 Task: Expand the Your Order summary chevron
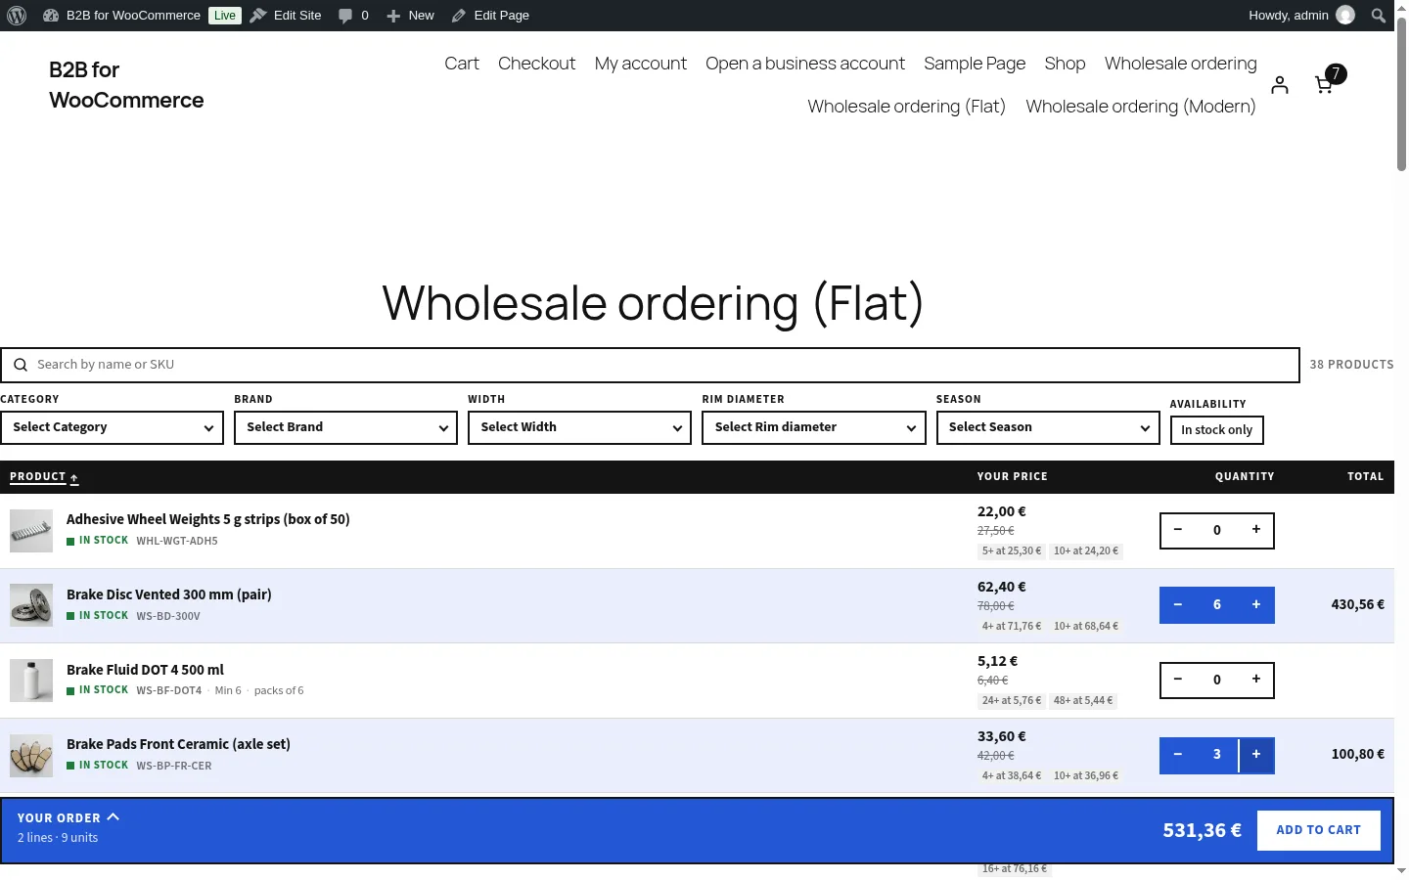point(113,817)
